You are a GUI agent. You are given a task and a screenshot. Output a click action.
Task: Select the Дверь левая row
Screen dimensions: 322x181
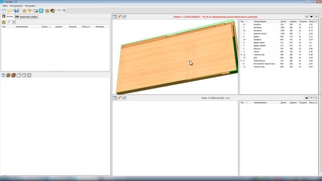279,43
